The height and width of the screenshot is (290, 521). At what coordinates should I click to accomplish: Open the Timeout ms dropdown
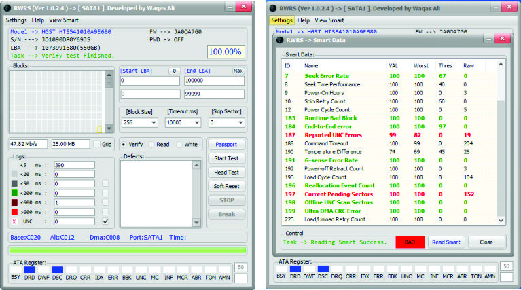[x=197, y=122]
